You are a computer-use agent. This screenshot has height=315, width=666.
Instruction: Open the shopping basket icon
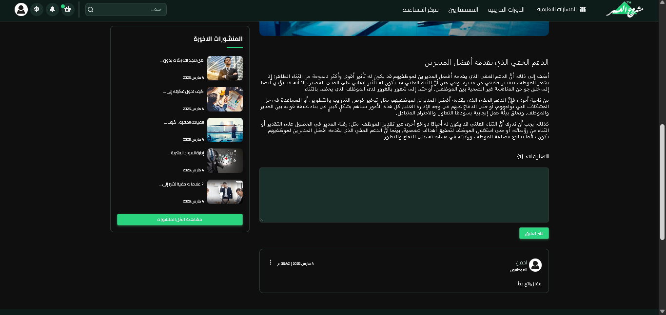tap(67, 9)
